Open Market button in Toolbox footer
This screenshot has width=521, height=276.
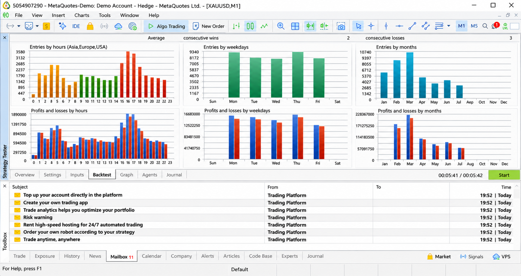click(439, 257)
